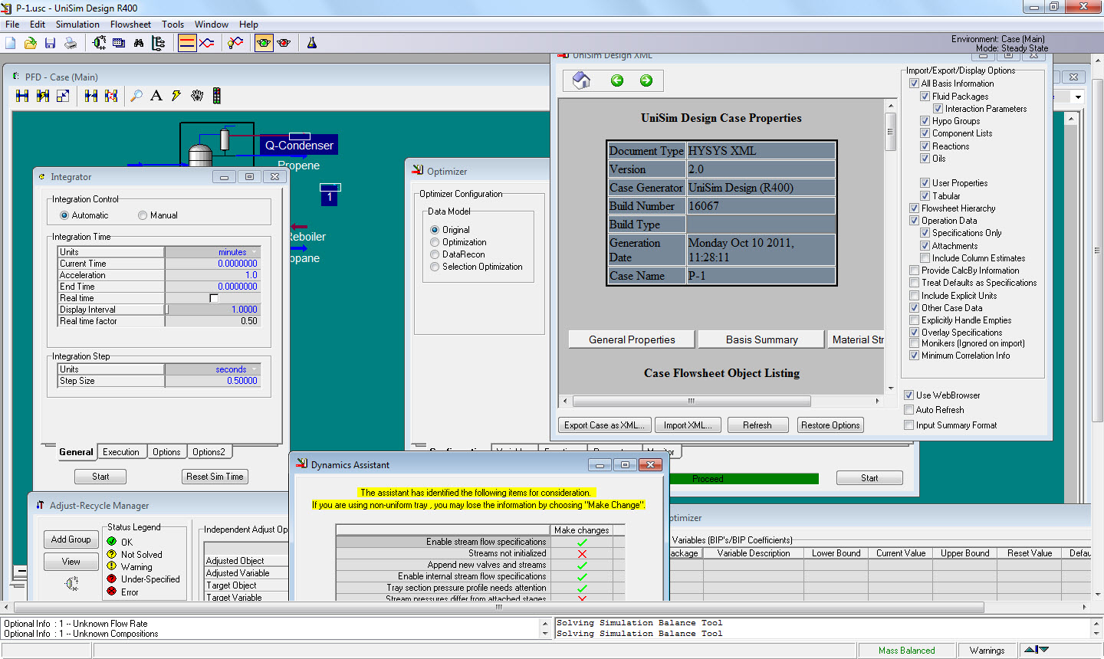Viewport: 1104px width, 659px height.
Task: Open General Properties section link
Action: tap(632, 339)
